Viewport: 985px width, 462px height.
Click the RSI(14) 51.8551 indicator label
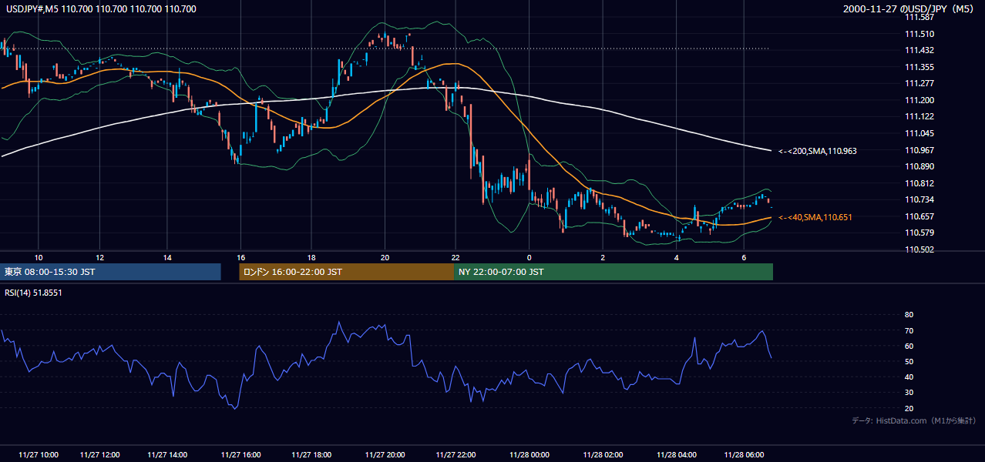pos(33,293)
